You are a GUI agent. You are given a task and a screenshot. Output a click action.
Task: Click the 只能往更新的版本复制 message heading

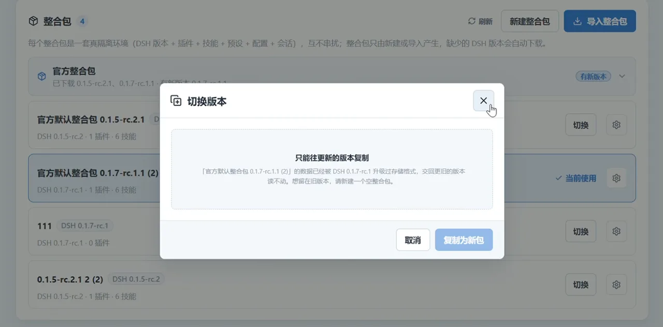[x=332, y=158]
